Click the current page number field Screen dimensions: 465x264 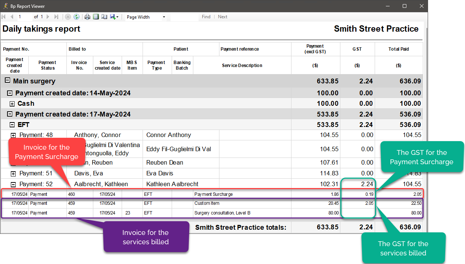24,17
